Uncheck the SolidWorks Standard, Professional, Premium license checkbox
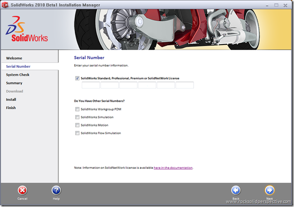Screen dimensions: 294x207 tap(77, 78)
